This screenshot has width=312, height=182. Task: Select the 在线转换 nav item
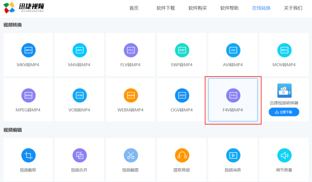[261, 8]
